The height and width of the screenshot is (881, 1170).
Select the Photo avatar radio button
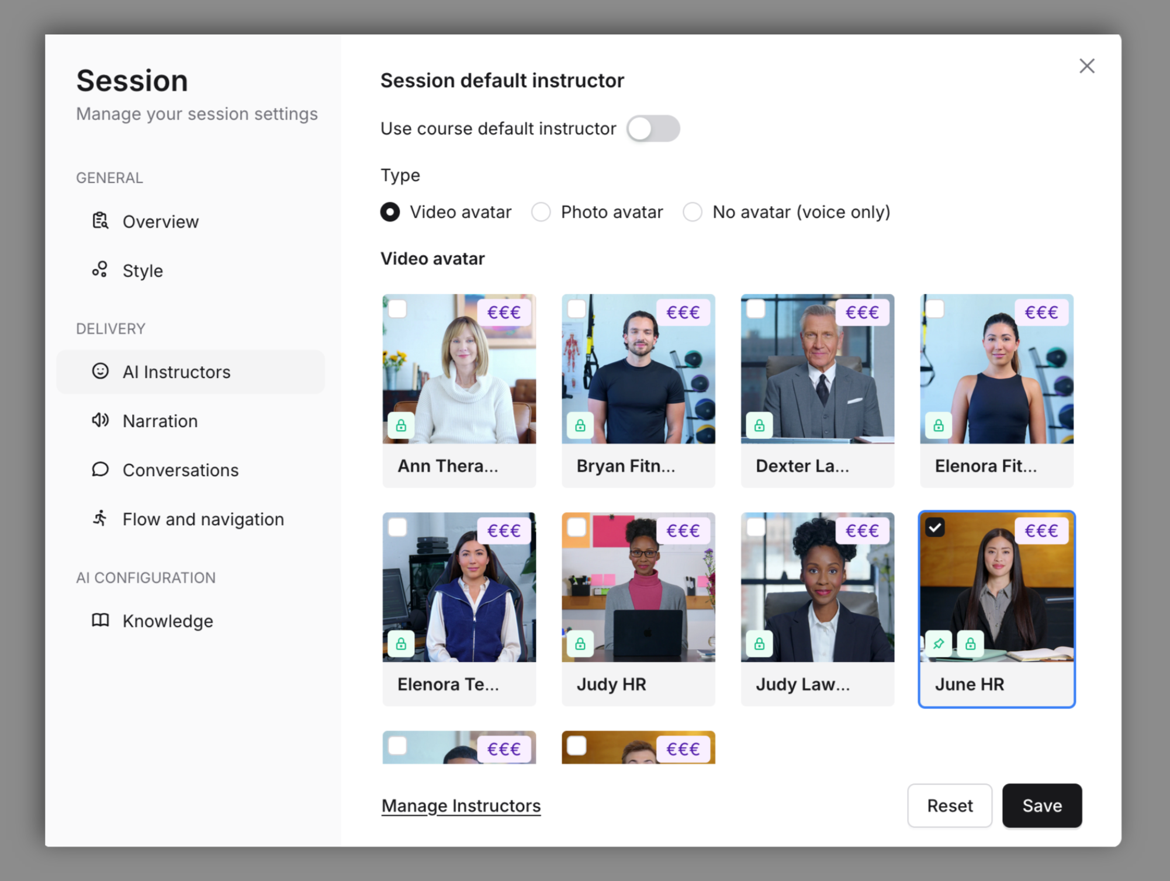[x=541, y=212]
